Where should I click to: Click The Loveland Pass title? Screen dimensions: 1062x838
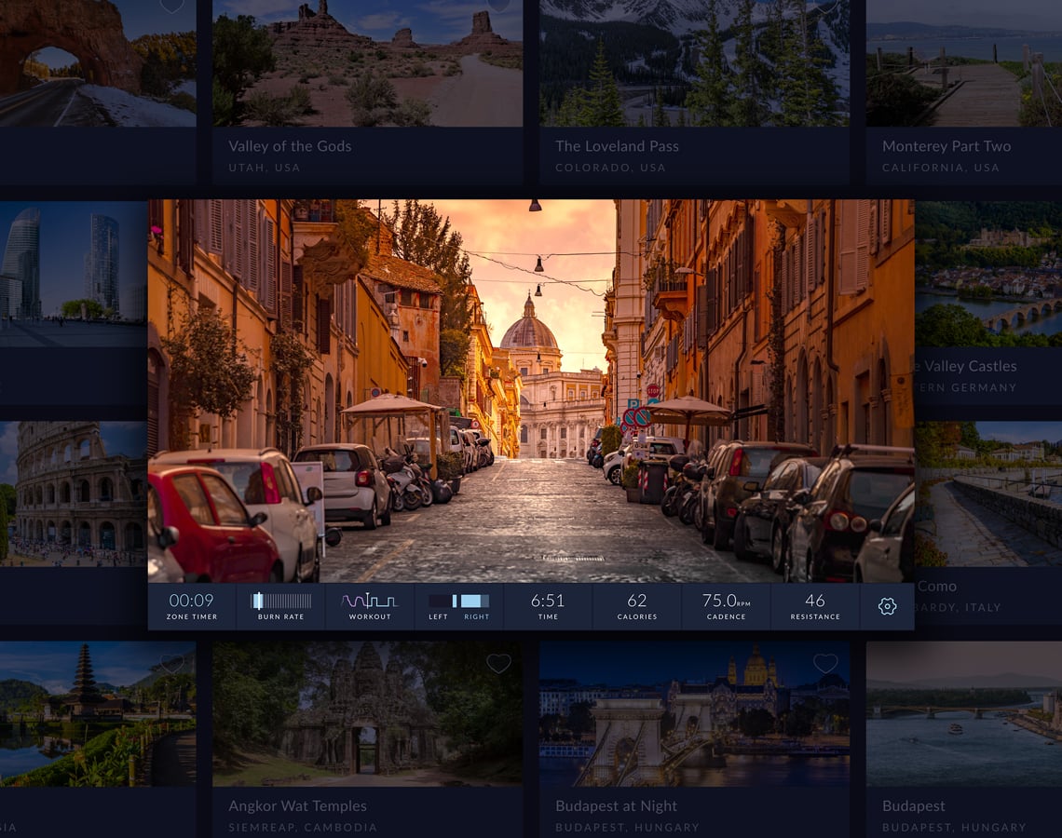[617, 146]
